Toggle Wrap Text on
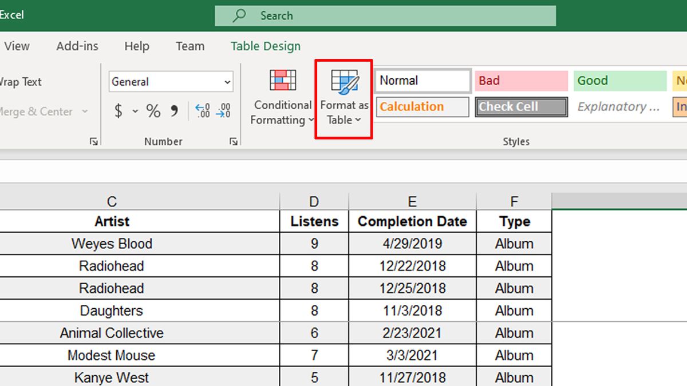687x386 pixels. click(21, 82)
